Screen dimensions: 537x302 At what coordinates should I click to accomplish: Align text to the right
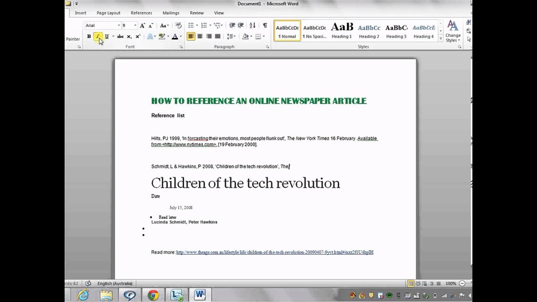pyautogui.click(x=209, y=36)
